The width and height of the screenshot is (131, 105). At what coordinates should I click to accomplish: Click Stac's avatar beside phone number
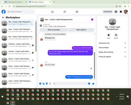click(x=41, y=65)
